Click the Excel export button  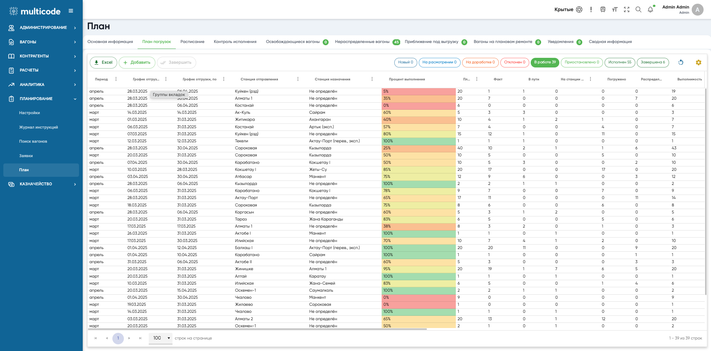(x=103, y=62)
